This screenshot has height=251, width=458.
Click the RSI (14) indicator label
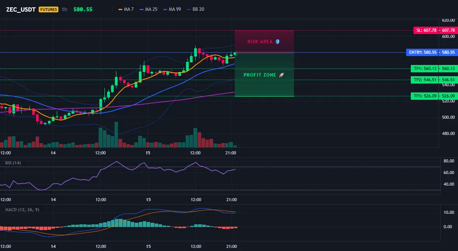[x=13, y=163]
